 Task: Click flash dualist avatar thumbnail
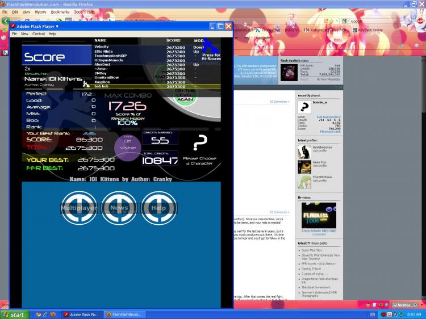coord(289,72)
